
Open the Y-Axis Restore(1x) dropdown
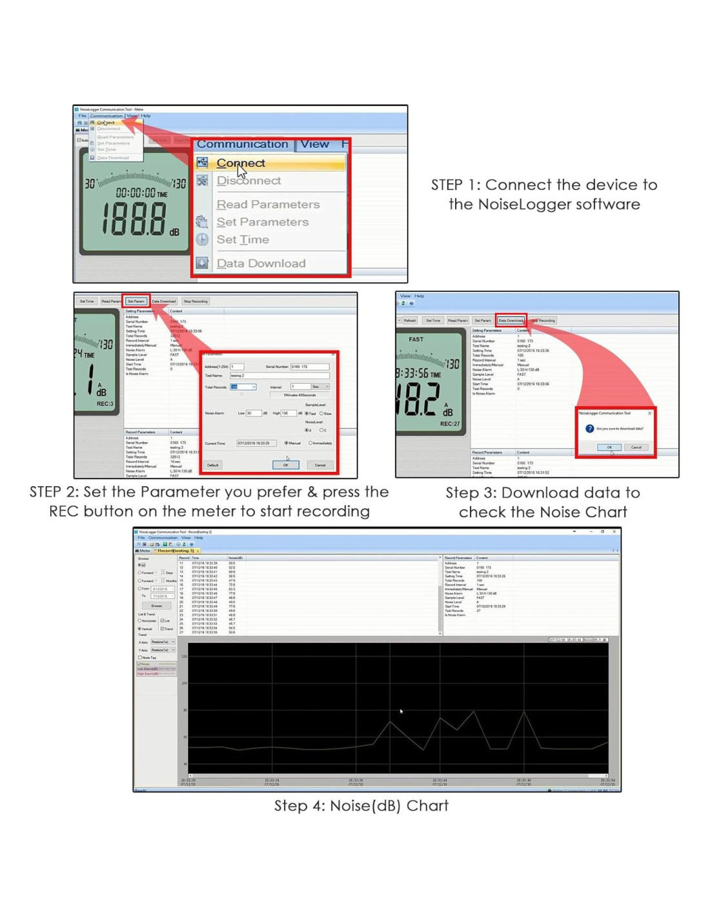[172, 649]
